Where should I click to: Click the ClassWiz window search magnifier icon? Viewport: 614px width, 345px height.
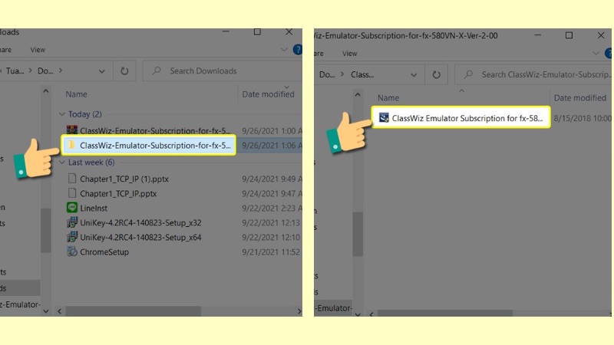(468, 74)
